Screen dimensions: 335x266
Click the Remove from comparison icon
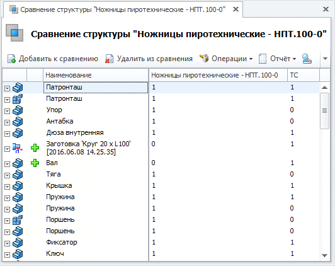pyautogui.click(x=109, y=59)
